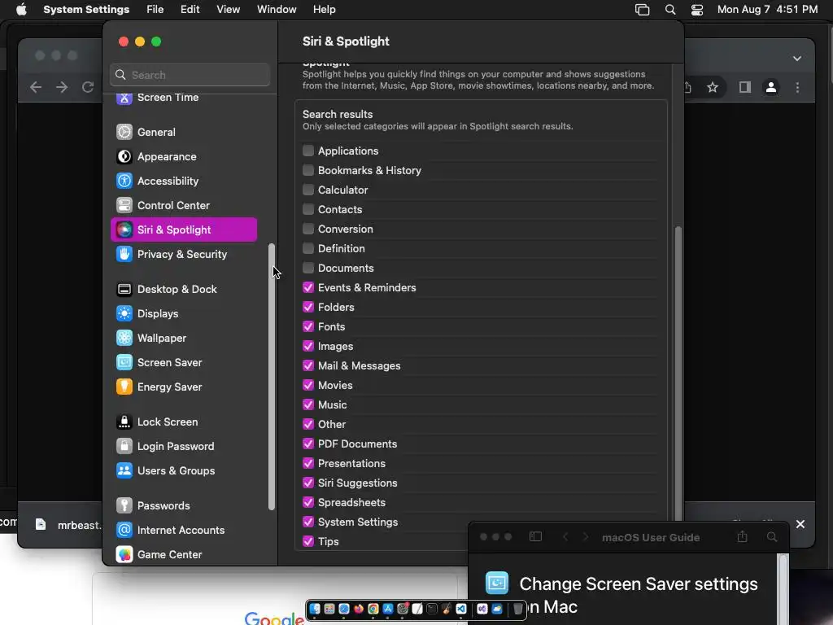
Task: Open the Apple menu
Action: (x=21, y=10)
